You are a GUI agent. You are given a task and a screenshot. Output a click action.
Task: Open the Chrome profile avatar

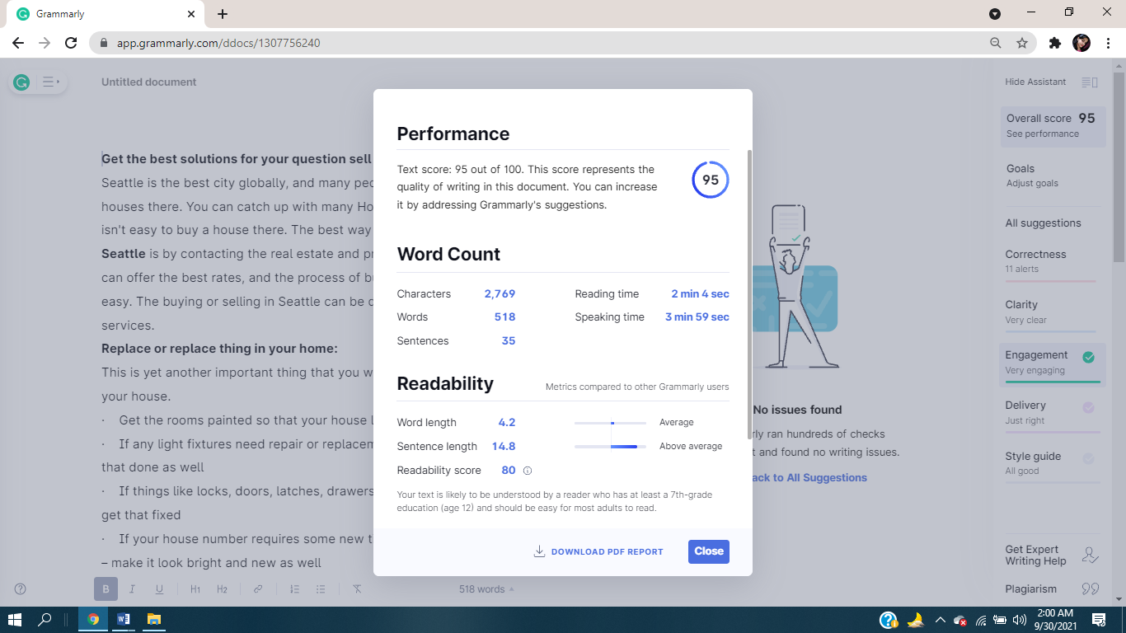pyautogui.click(x=1081, y=43)
